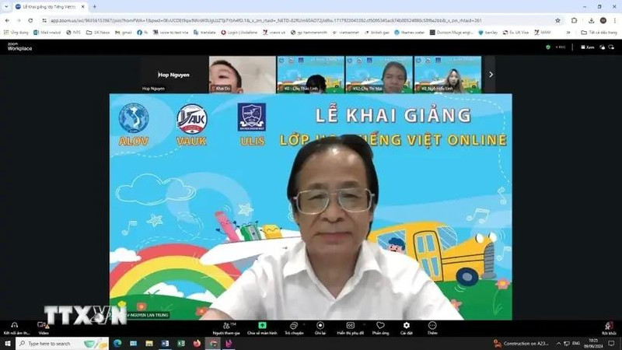Viewport: 622px width, 350px height.
Task: Open Chrome extensions puzzle icon
Action: pyautogui.click(x=574, y=20)
